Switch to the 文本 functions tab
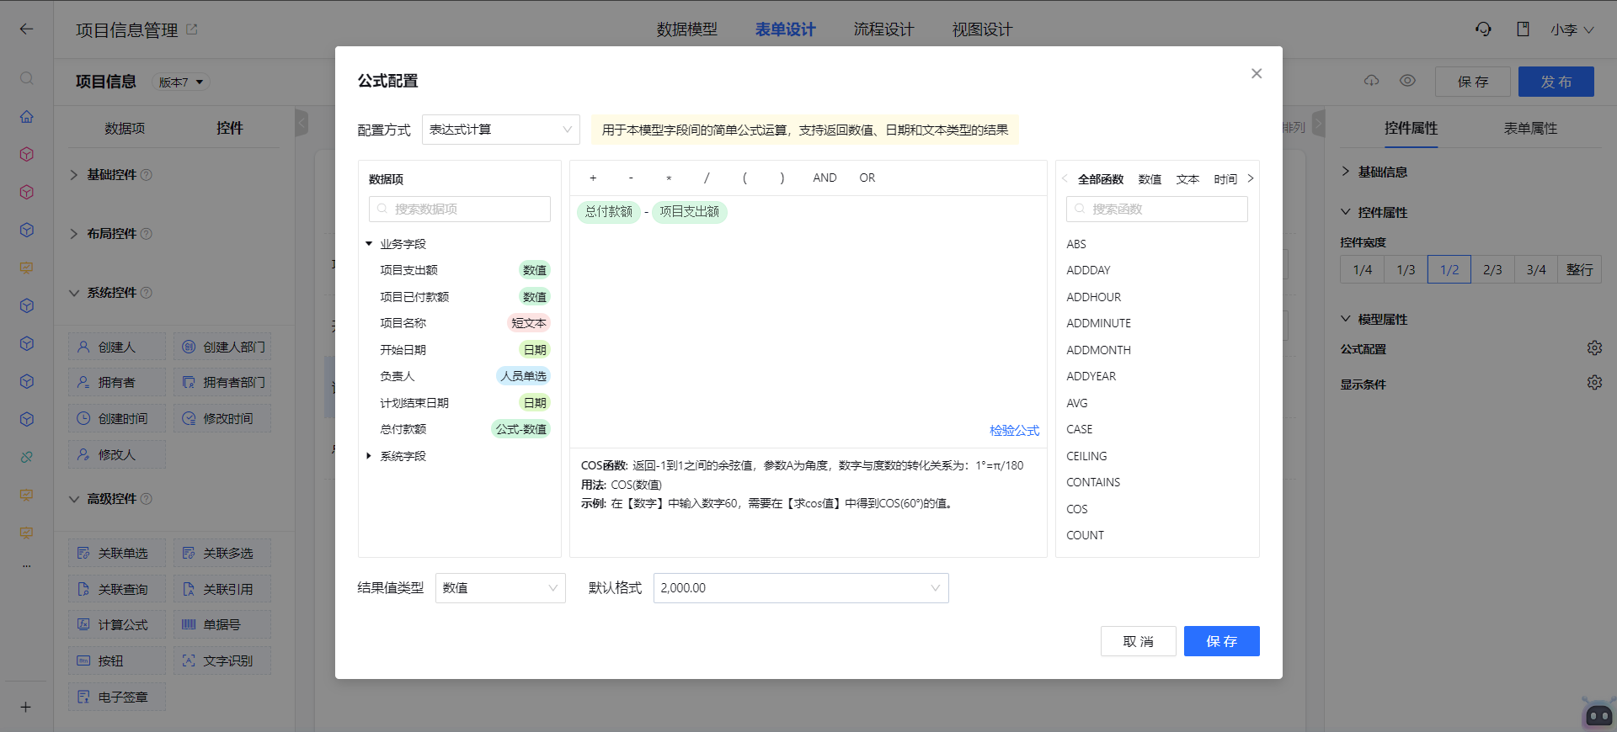The image size is (1617, 732). [1187, 179]
